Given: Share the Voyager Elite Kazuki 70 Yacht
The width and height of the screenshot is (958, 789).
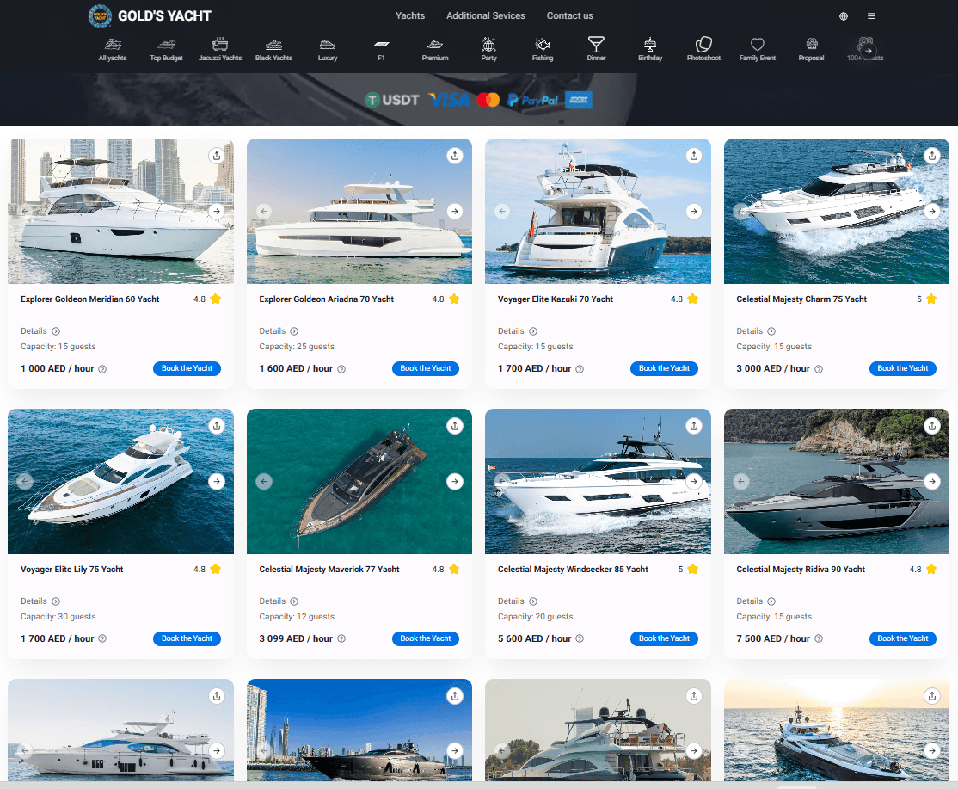Looking at the screenshot, I should (x=694, y=156).
